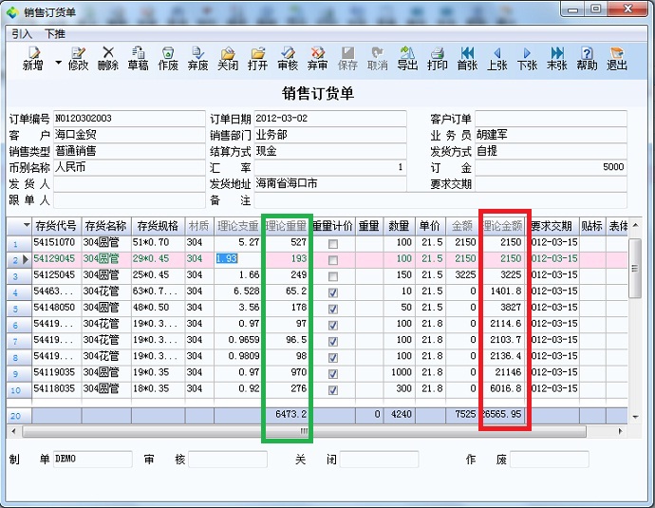Click the 打印 (Print) toolbar icon
The height and width of the screenshot is (508, 655).
438,58
